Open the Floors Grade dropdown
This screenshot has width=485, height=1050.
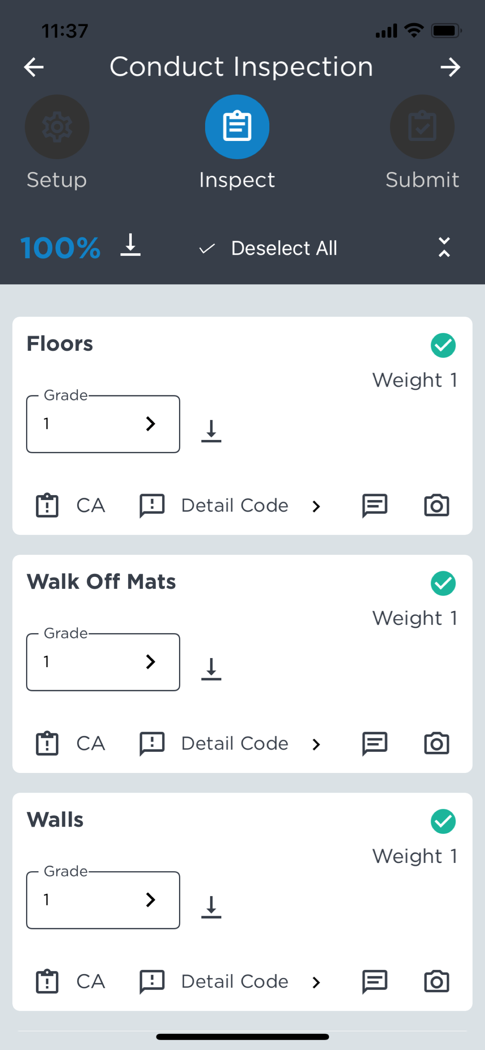point(103,424)
